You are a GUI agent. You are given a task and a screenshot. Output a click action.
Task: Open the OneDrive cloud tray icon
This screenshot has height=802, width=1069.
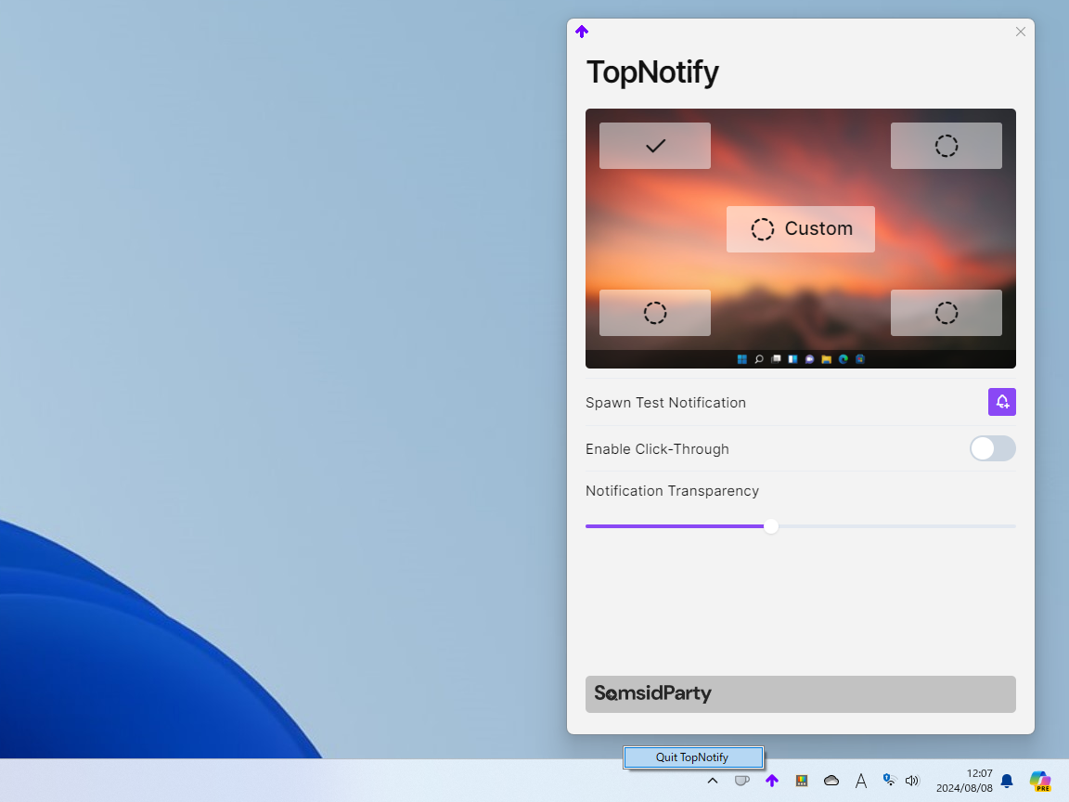(x=831, y=780)
